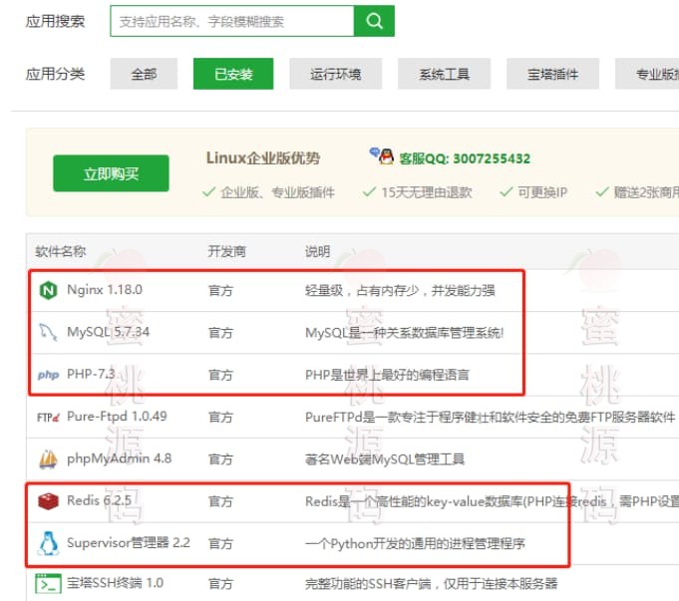This screenshot has width=679, height=601.
Task: Switch to the 已安装 category tab
Action: pos(233,75)
